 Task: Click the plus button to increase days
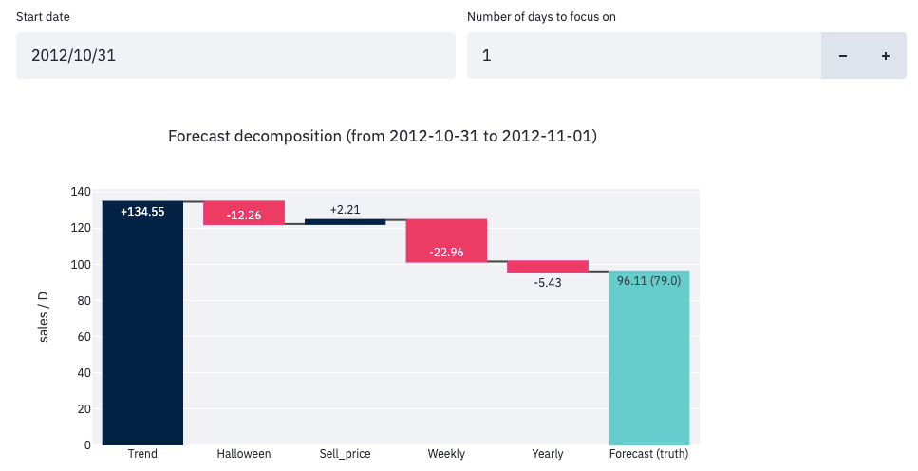(x=886, y=56)
